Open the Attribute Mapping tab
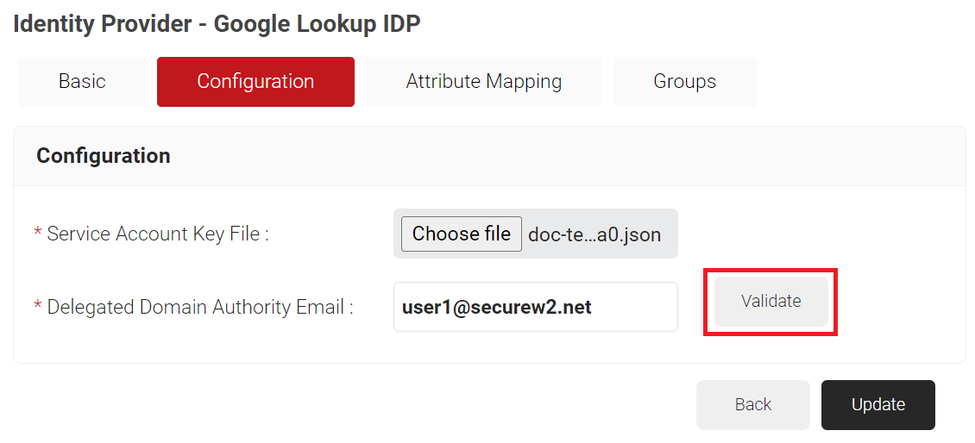The width and height of the screenshot is (975, 443). [x=483, y=82]
